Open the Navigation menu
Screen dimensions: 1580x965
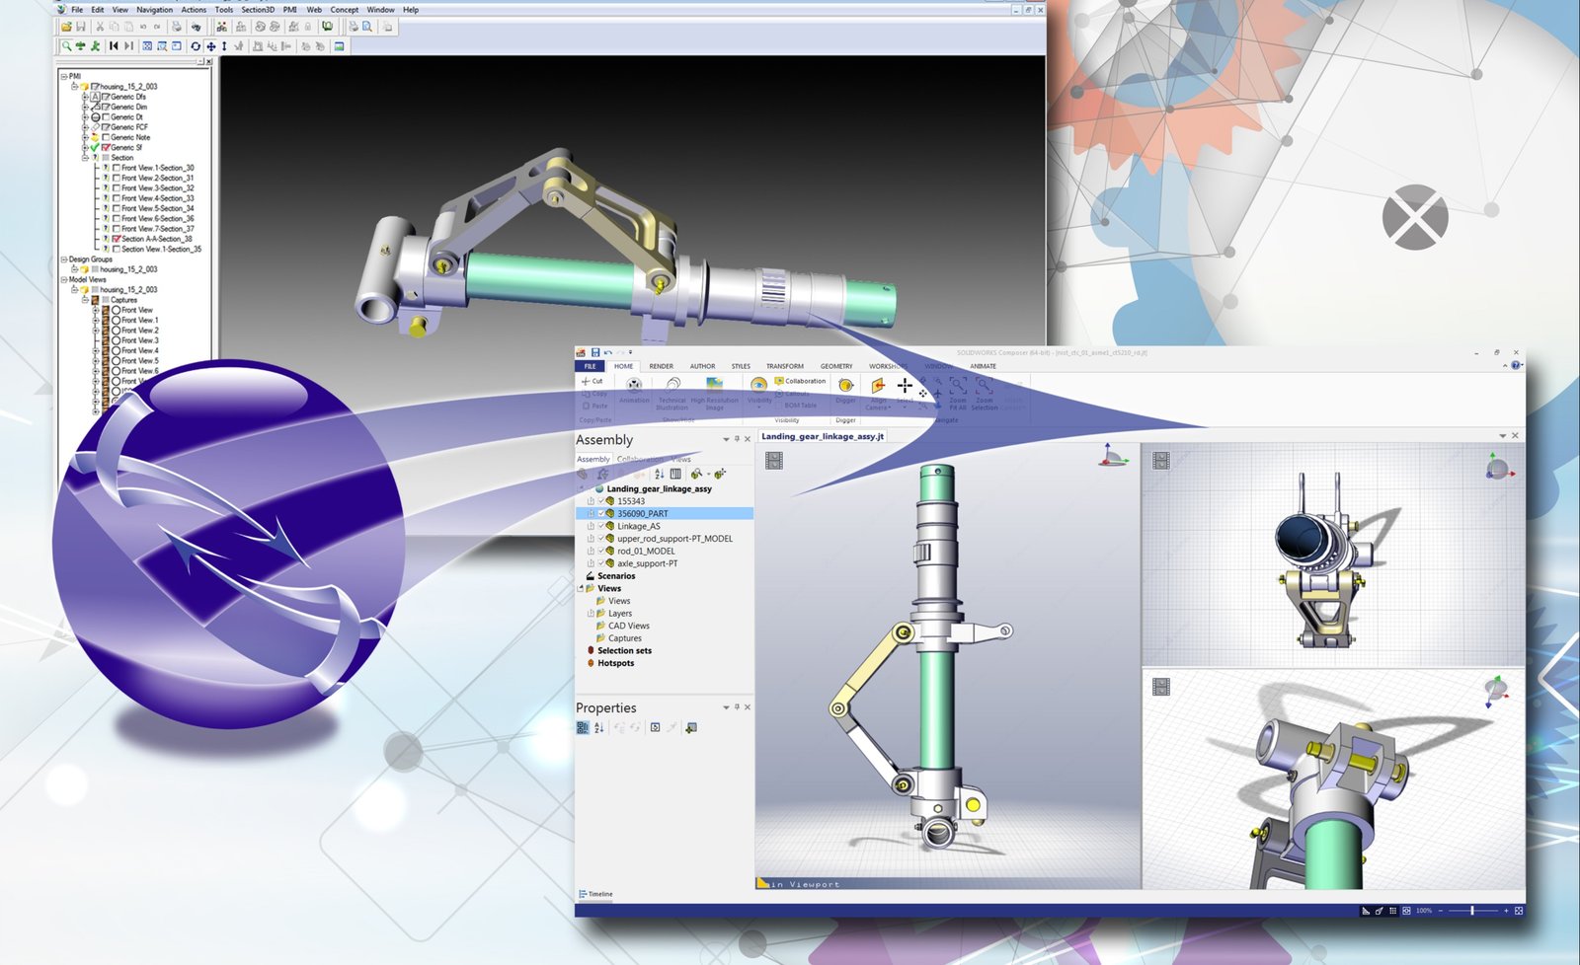coord(155,10)
